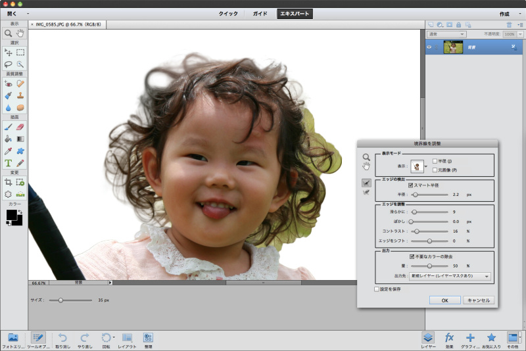The image size is (526, 351).
Task: Open the Layers panel options menu
Action: (x=520, y=25)
